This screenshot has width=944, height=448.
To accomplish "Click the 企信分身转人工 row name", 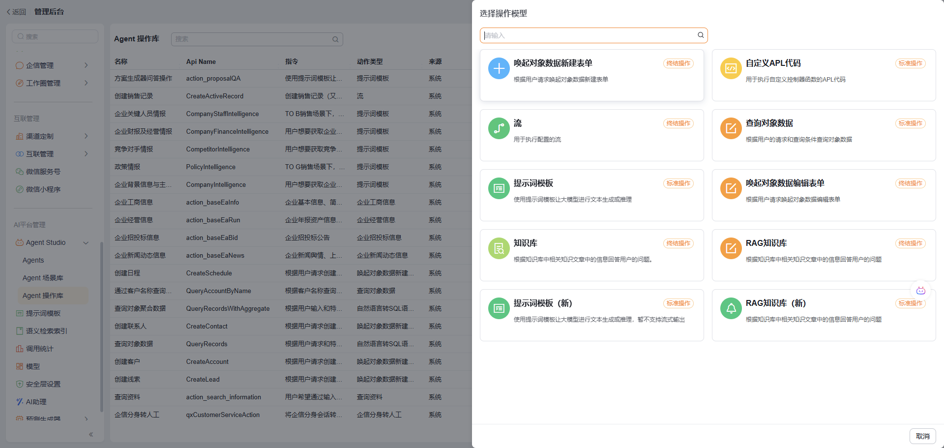I will pos(137,415).
